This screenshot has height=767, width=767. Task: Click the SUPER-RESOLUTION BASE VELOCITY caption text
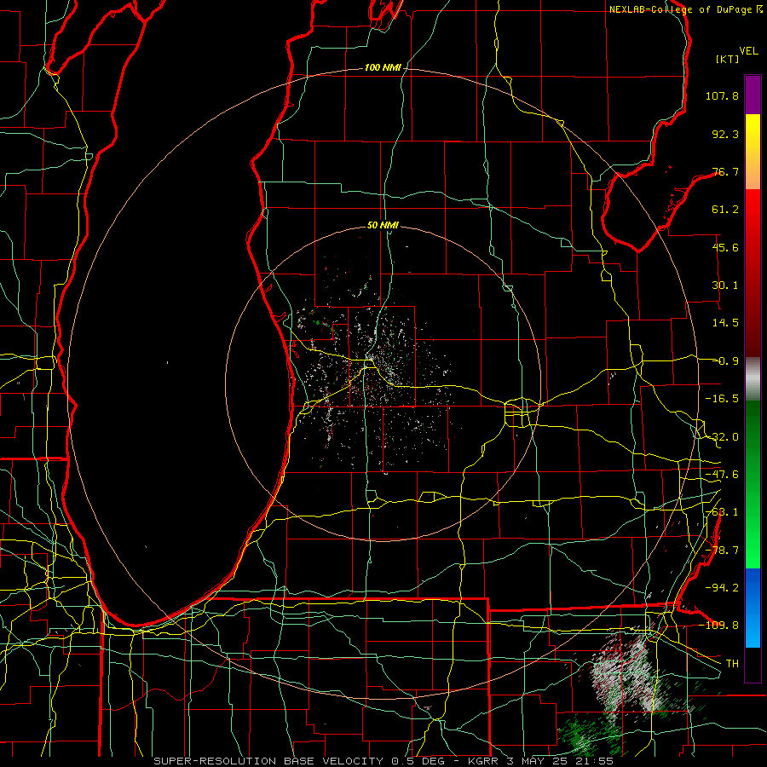[269, 761]
